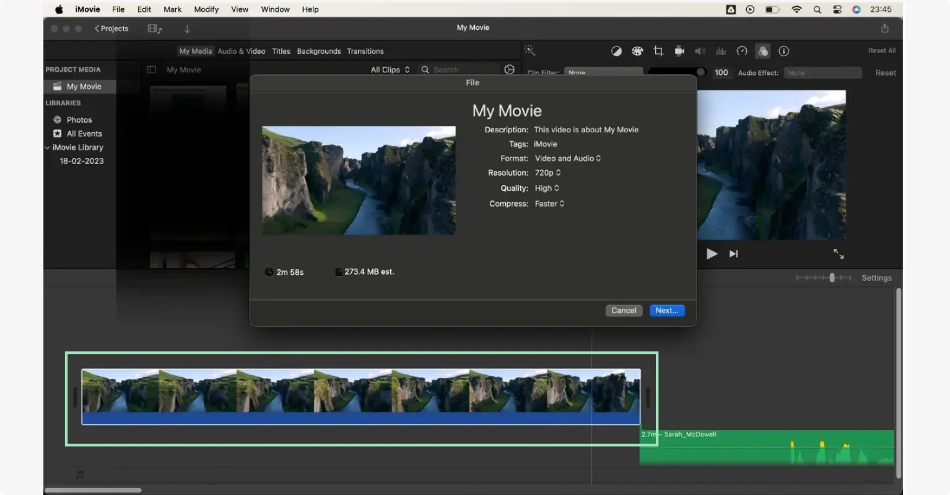Viewport: 950px width, 495px height.
Task: Play the preview video
Action: 712,253
